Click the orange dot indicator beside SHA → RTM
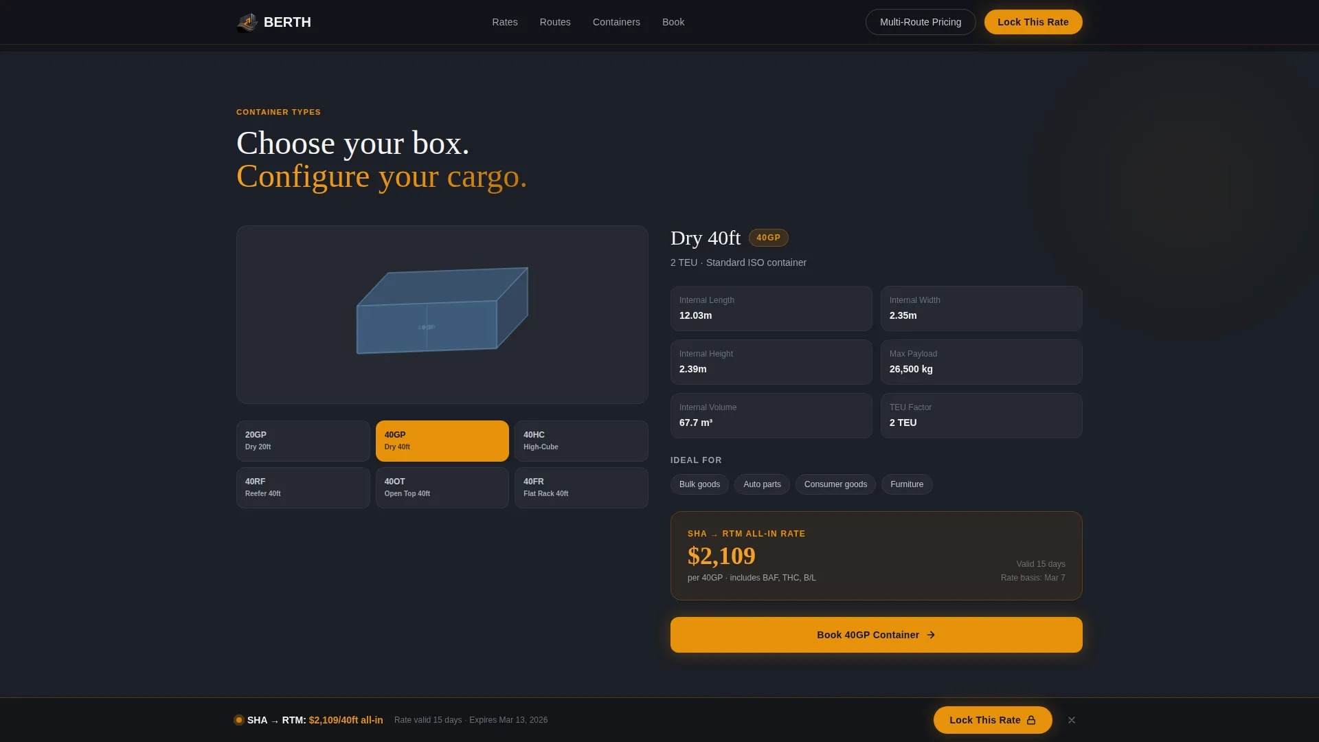Viewport: 1319px width, 742px height. click(239, 720)
